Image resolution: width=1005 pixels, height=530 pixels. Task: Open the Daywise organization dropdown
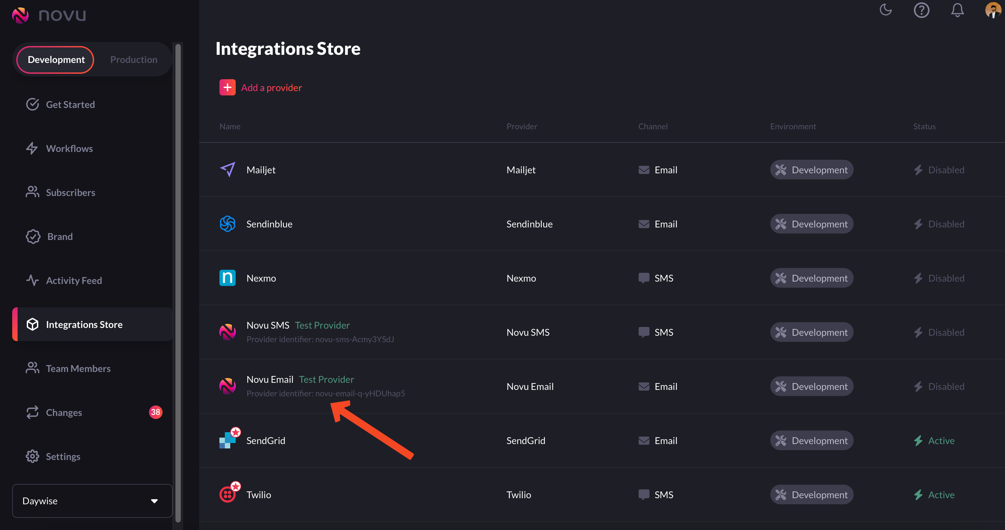92,501
